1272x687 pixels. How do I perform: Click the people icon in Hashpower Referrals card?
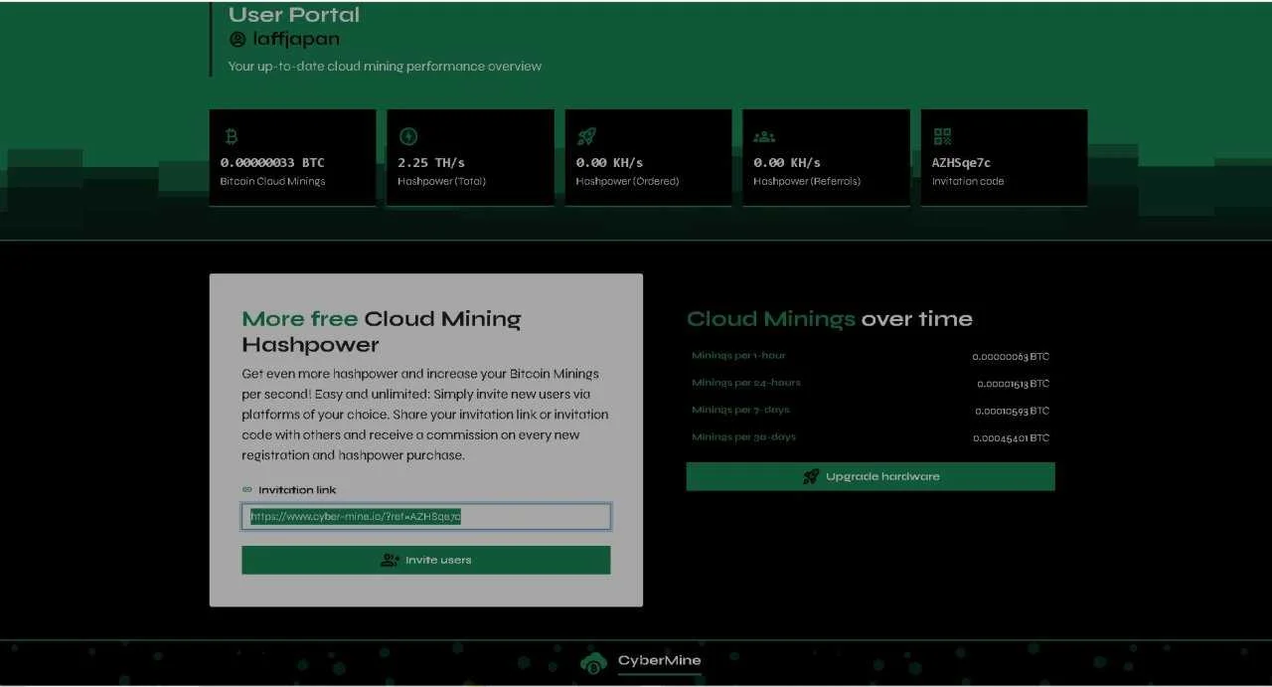point(764,136)
